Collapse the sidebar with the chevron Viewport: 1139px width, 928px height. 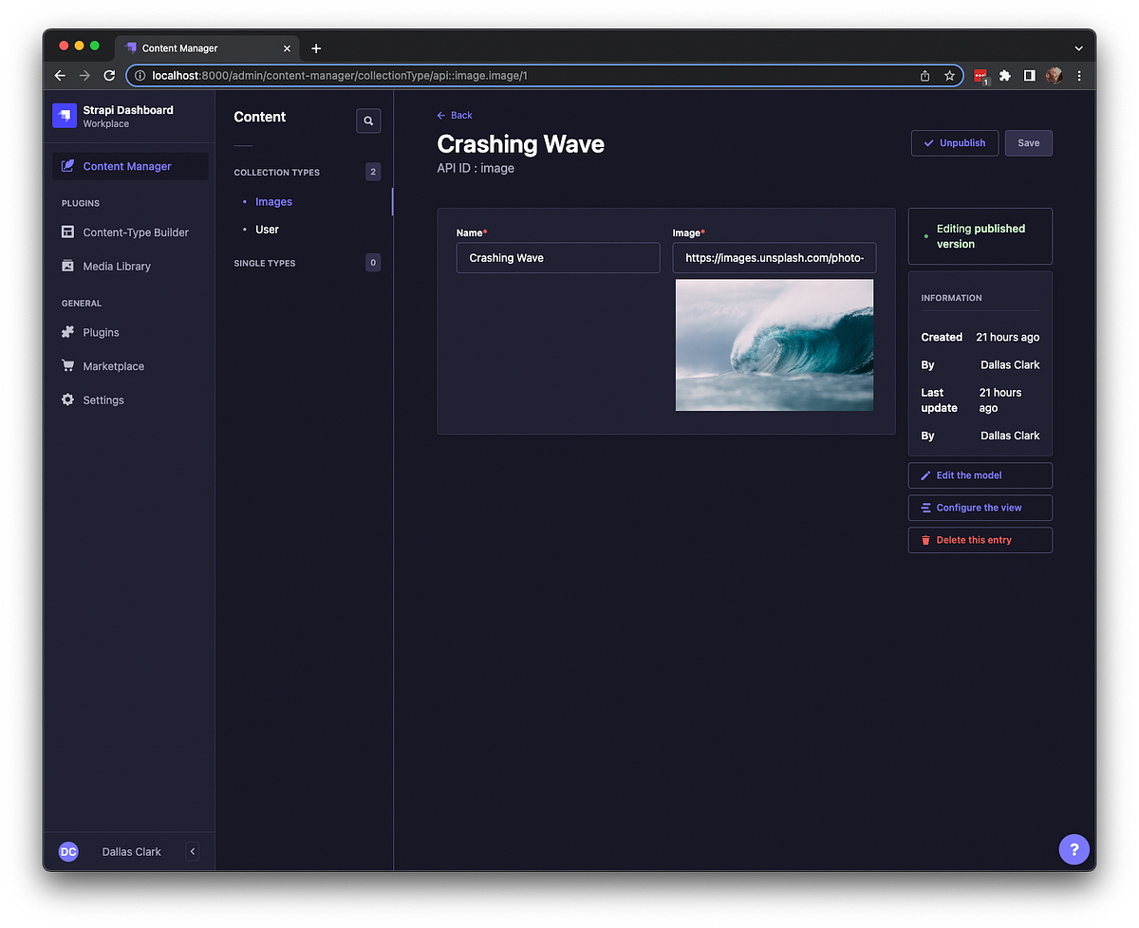click(x=192, y=851)
